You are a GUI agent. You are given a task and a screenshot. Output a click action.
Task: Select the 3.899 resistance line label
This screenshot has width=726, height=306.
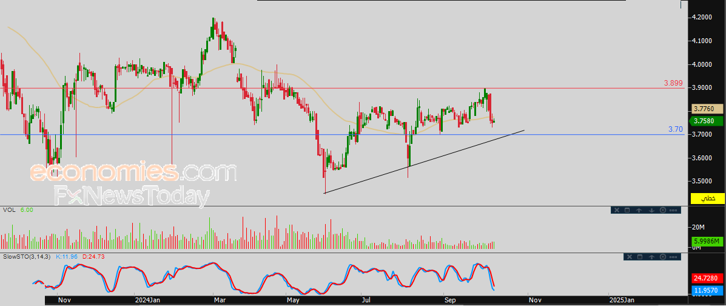coord(673,83)
